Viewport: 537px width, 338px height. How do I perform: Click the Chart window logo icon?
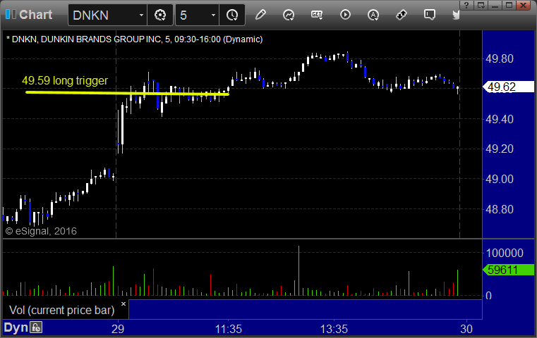[x=11, y=15]
